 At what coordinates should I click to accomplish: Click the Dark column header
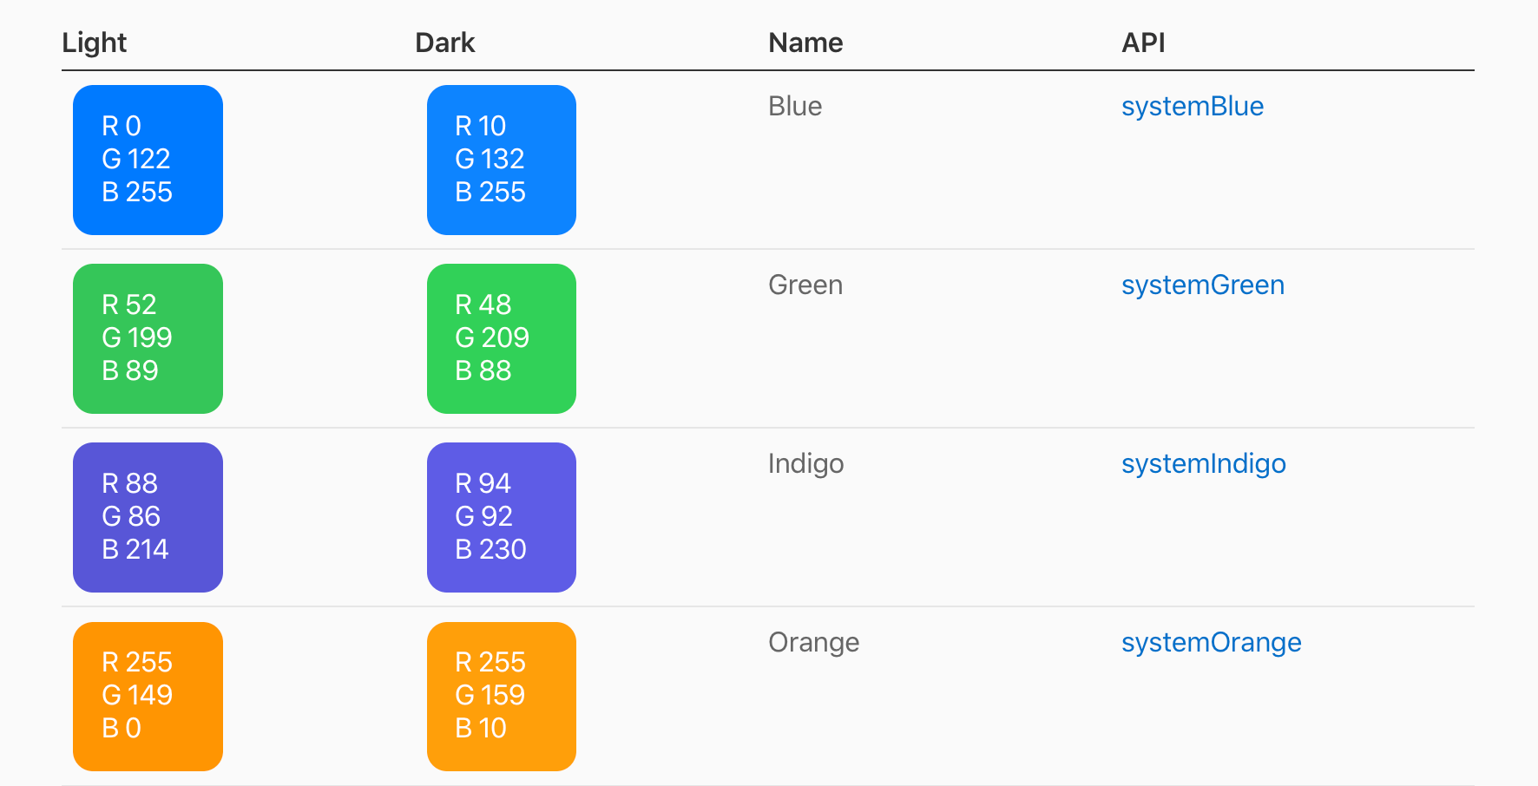(x=445, y=43)
